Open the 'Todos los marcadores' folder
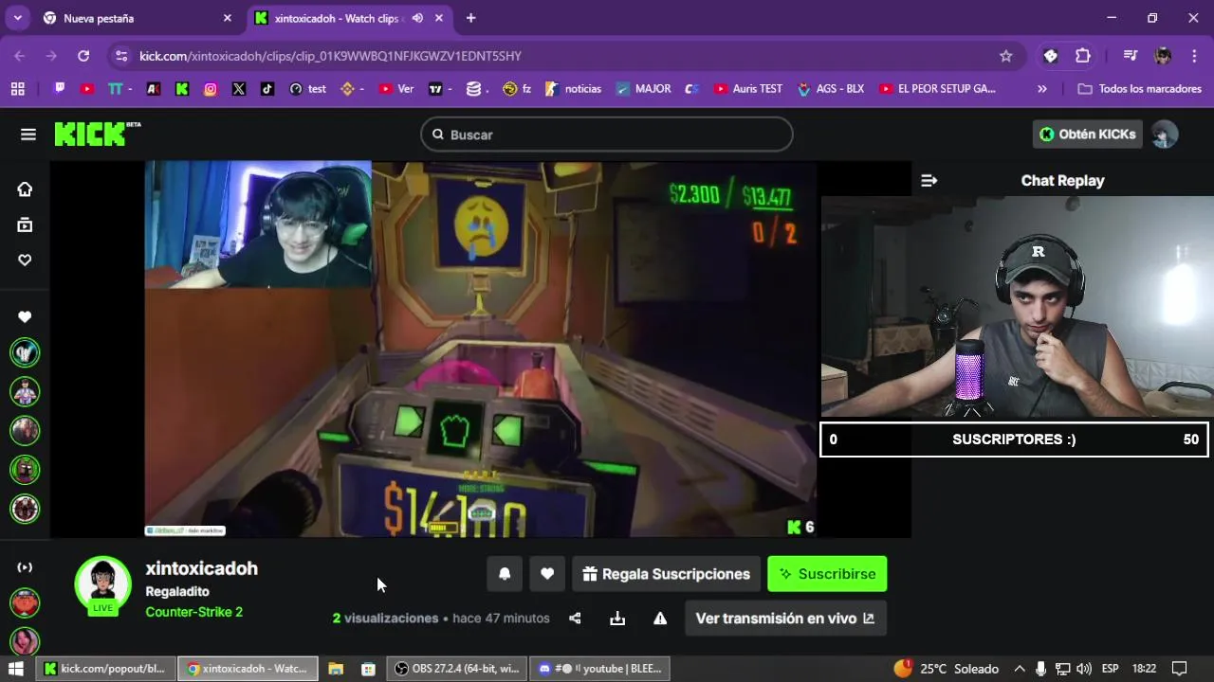Image resolution: width=1214 pixels, height=682 pixels. click(x=1141, y=88)
